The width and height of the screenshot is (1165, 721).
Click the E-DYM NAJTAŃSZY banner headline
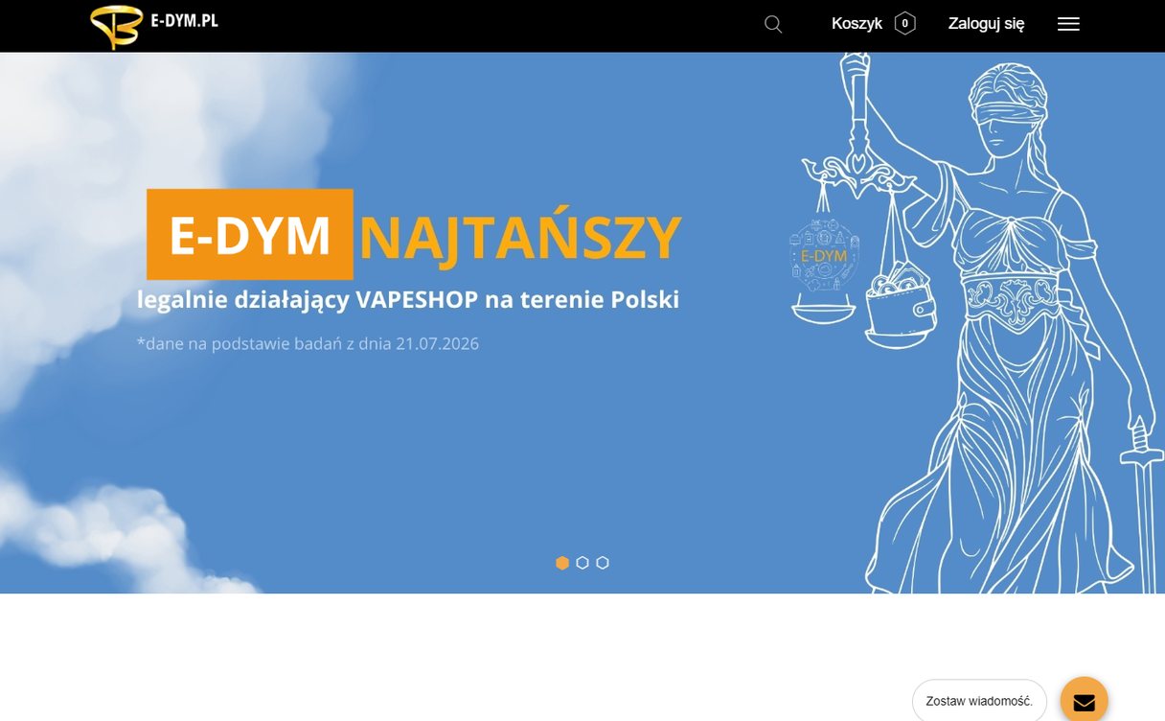tap(414, 235)
